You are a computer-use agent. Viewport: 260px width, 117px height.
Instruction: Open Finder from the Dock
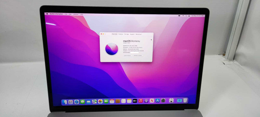(x=64, y=102)
